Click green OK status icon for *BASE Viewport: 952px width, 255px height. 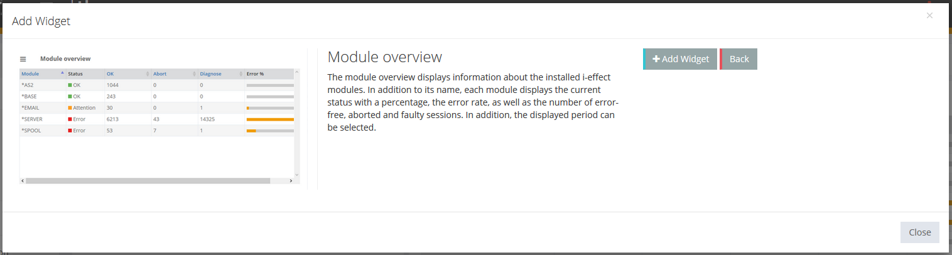click(x=70, y=97)
